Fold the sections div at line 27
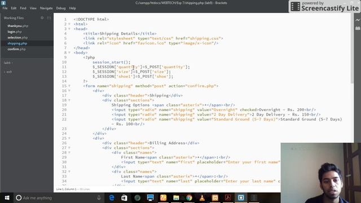This screenshot has height=203, width=361. [69, 148]
